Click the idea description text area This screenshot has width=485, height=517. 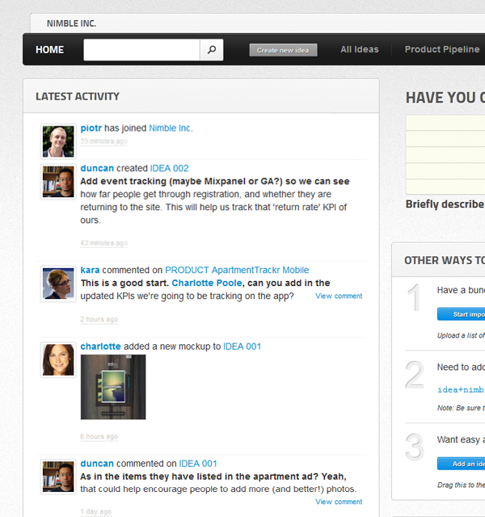(x=445, y=153)
